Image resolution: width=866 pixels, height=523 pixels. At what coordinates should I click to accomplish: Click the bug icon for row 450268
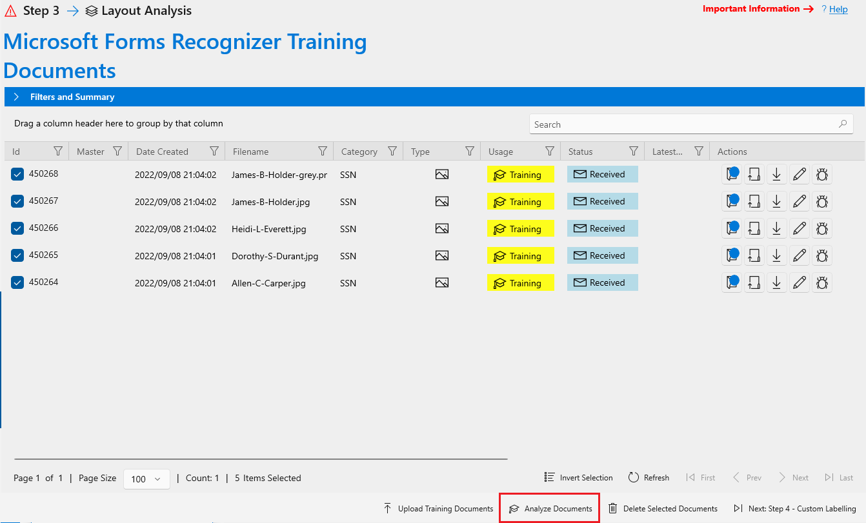point(822,174)
